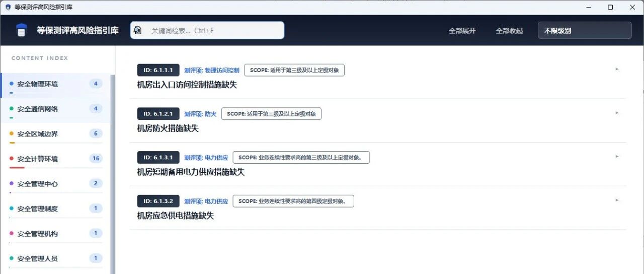
Task: Click 测评项: 电力供应 label of 6.1.3.1
Action: [206, 158]
